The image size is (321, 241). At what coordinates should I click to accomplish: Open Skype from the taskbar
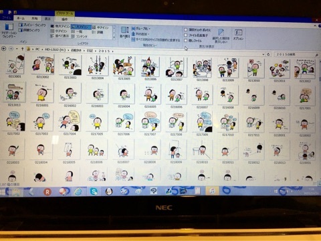[94, 191]
